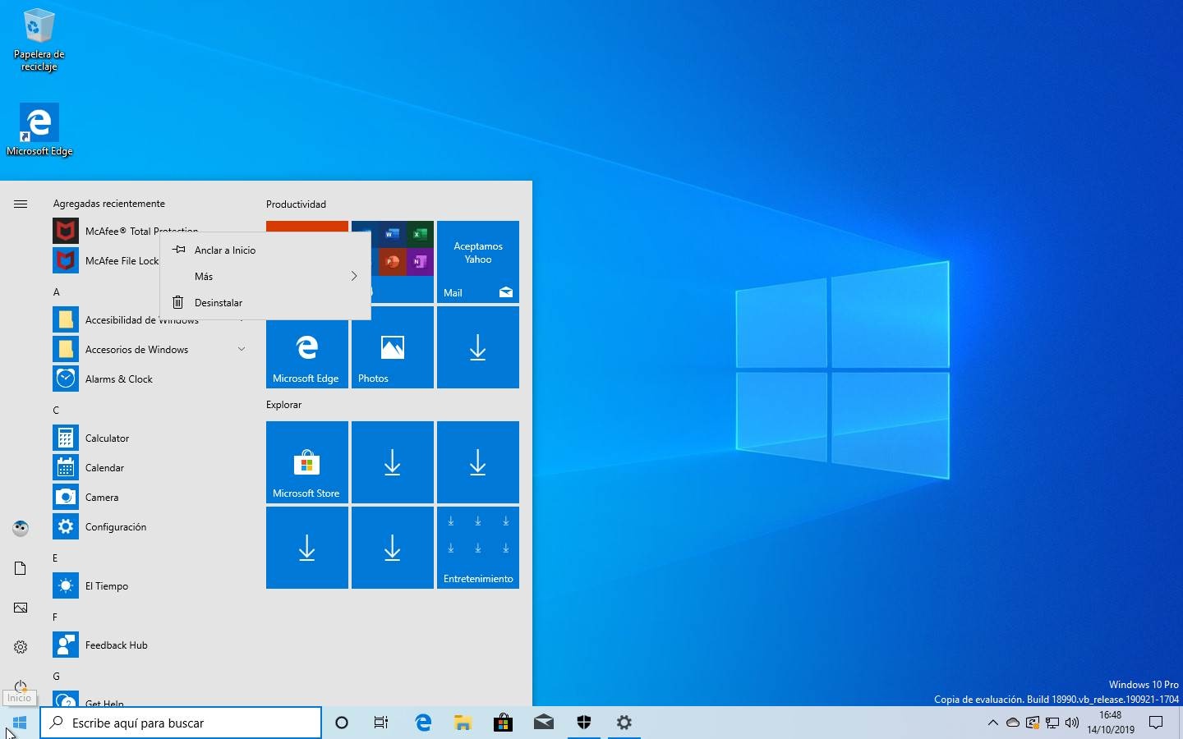Launch Edge from the taskbar
This screenshot has height=739, width=1183.
[423, 723]
